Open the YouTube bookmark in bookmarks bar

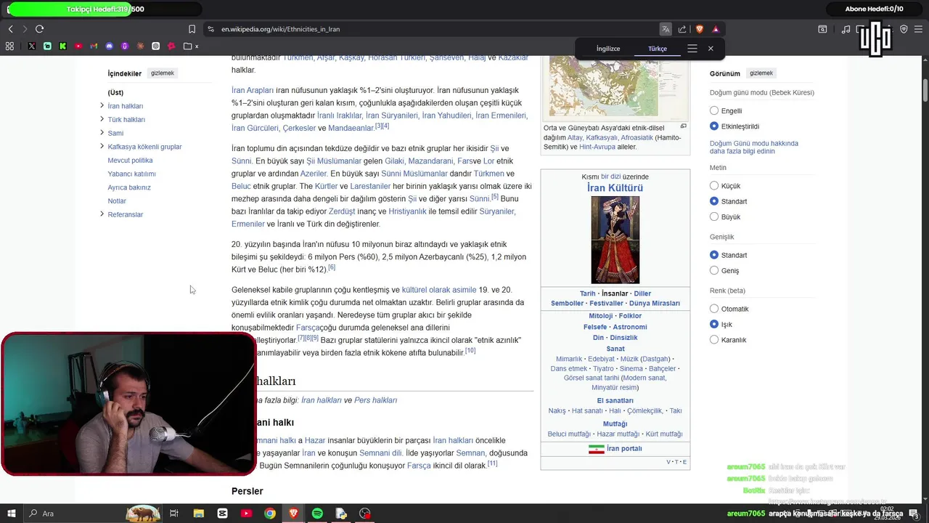78,46
